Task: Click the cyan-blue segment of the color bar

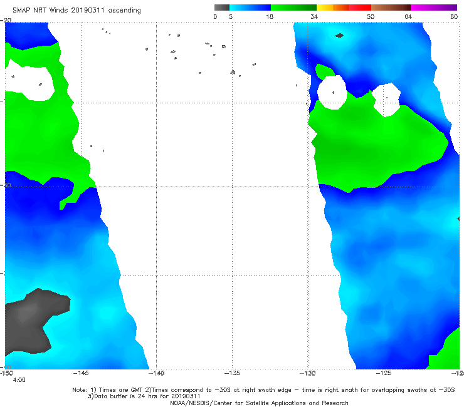Action: coord(250,8)
